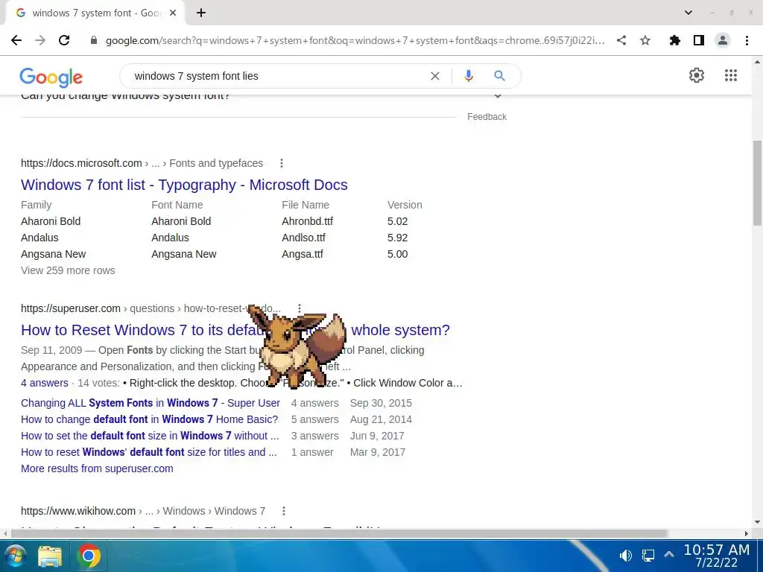Click the vertical scrollbar thumb
Screen dimensions: 763x572
tap(757, 182)
